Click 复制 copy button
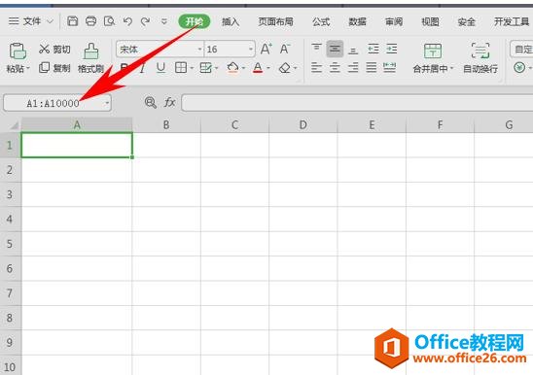 point(54,68)
